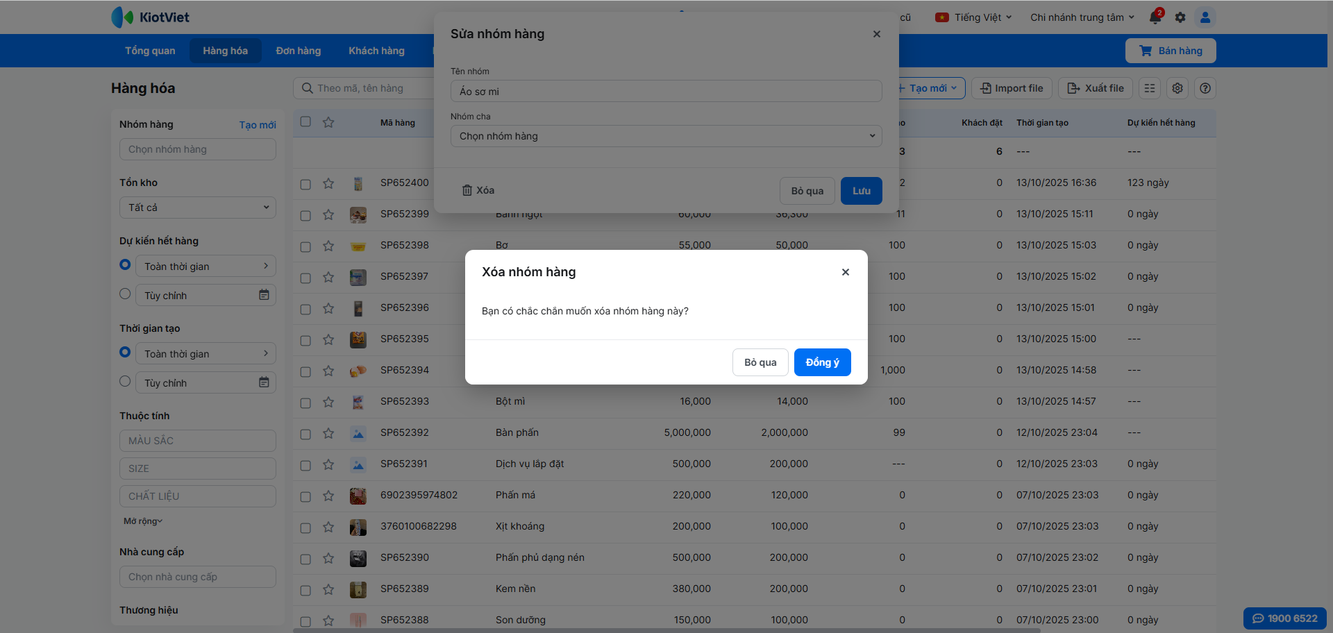
Task: Expand attributes with Mở rộng
Action: (143, 521)
